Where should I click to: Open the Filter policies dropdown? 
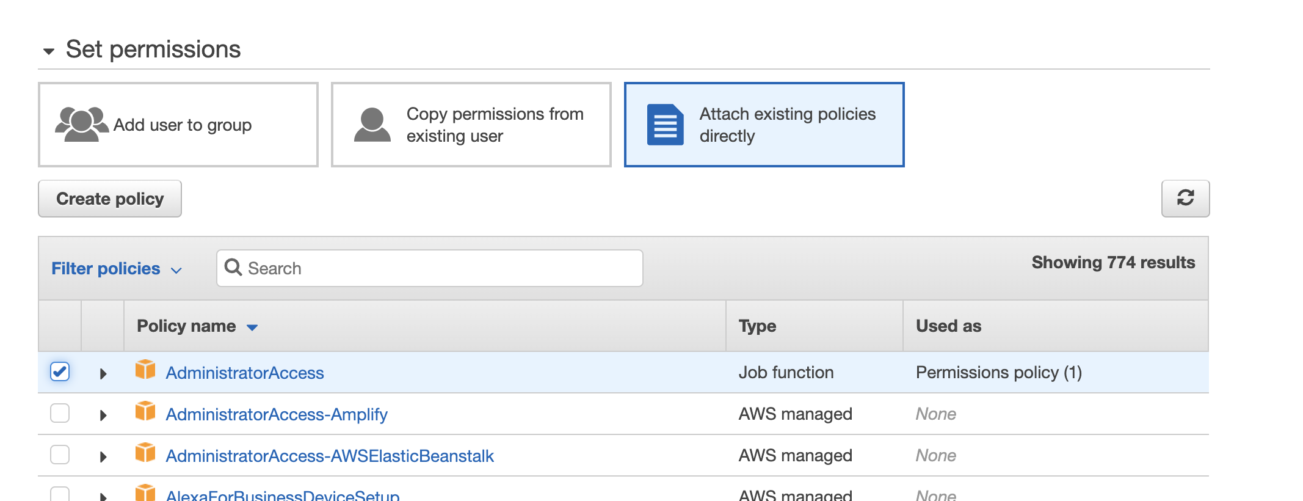click(116, 269)
